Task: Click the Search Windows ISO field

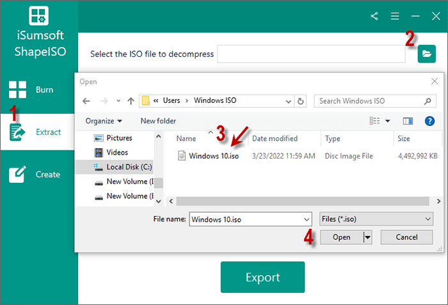Action: pos(370,101)
